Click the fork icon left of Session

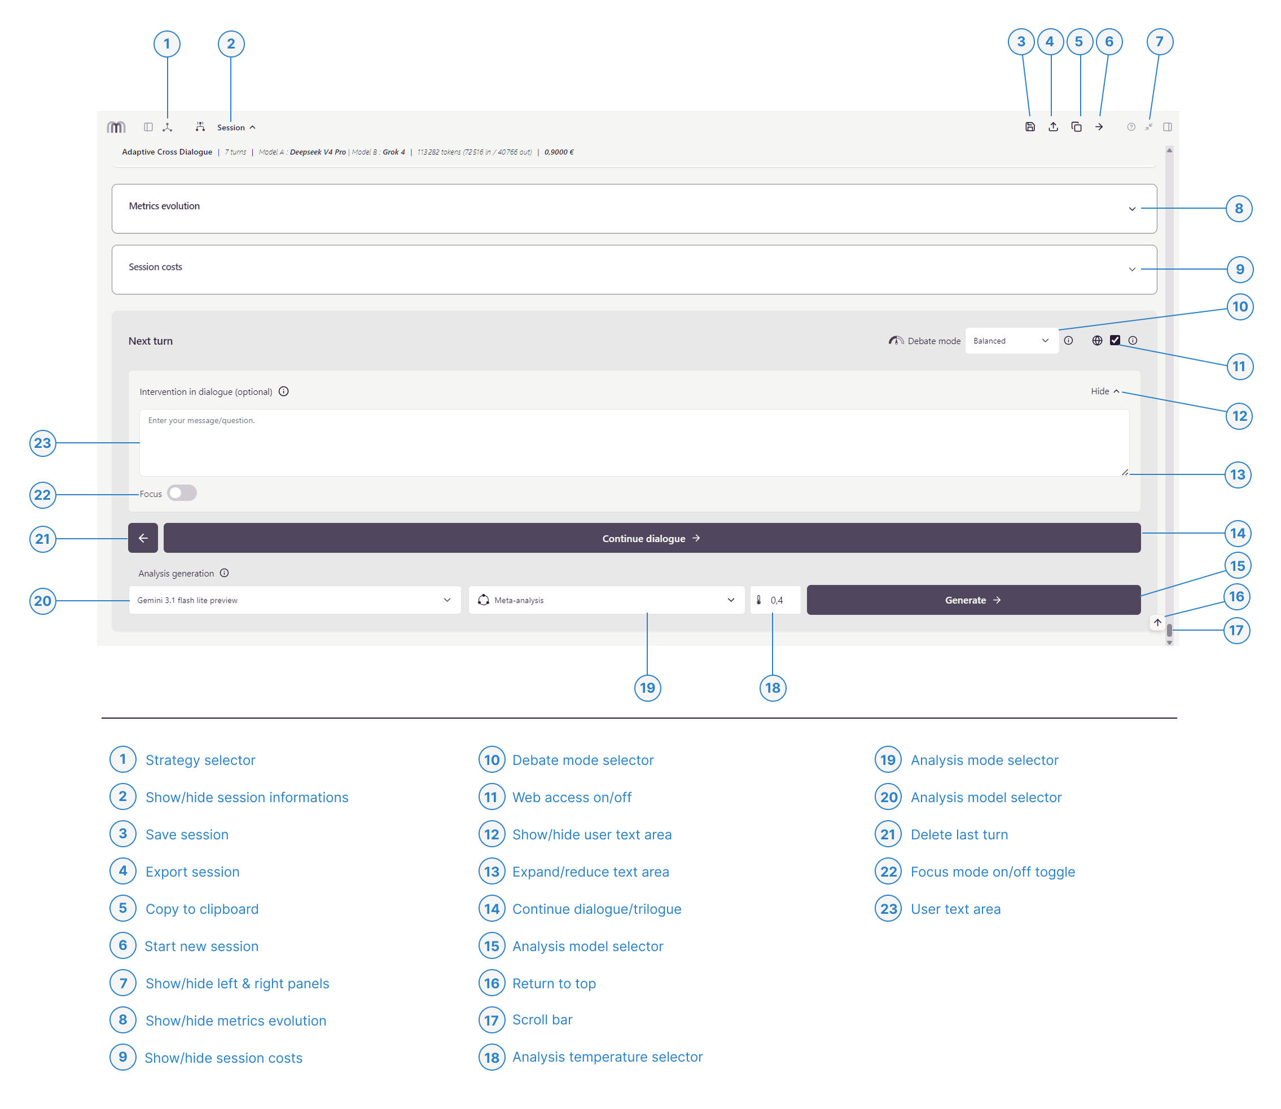click(x=200, y=127)
